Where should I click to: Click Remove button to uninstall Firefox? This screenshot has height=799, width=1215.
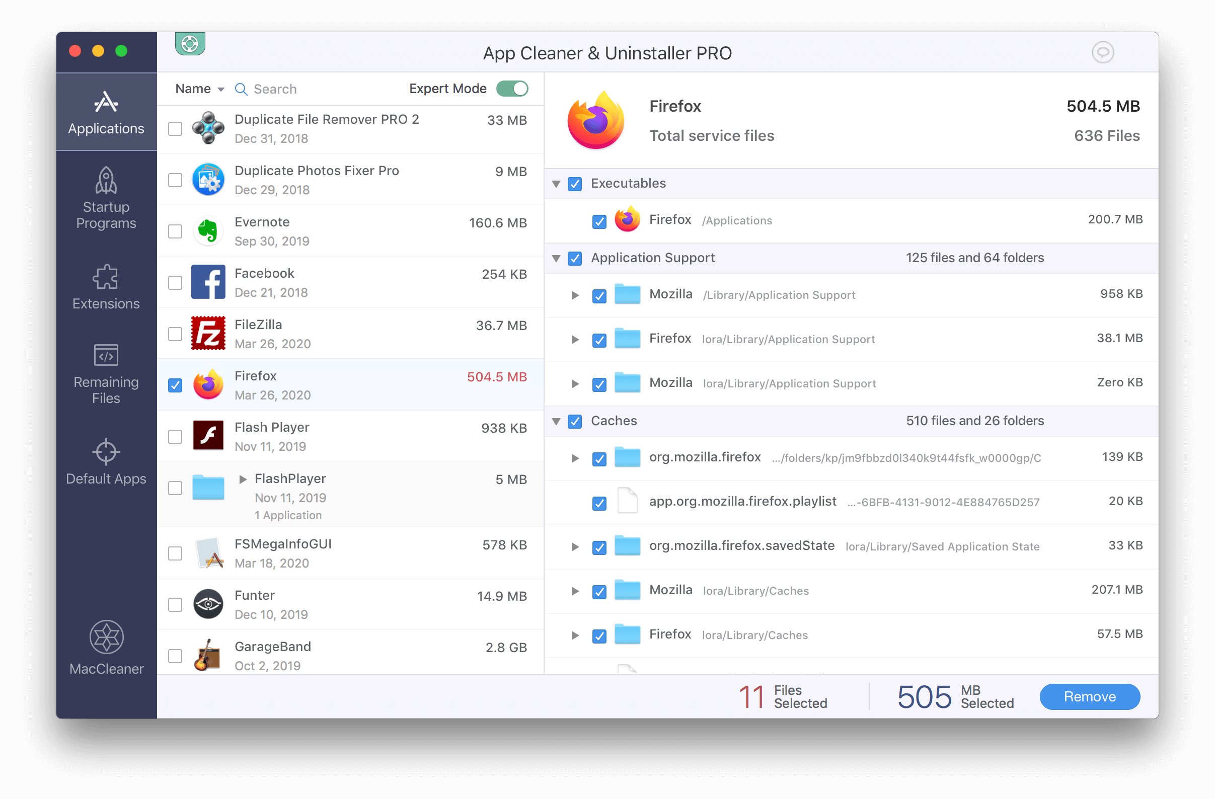[x=1088, y=695]
